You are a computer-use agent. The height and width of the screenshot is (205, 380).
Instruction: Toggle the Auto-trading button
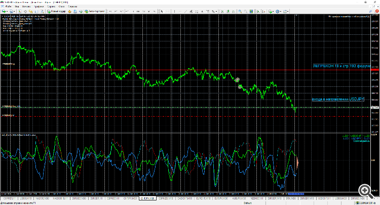(x=95, y=11)
